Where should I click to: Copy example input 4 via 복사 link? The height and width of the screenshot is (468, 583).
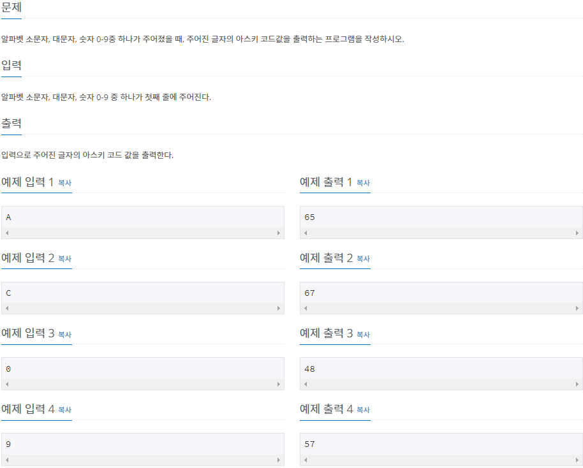pos(64,409)
